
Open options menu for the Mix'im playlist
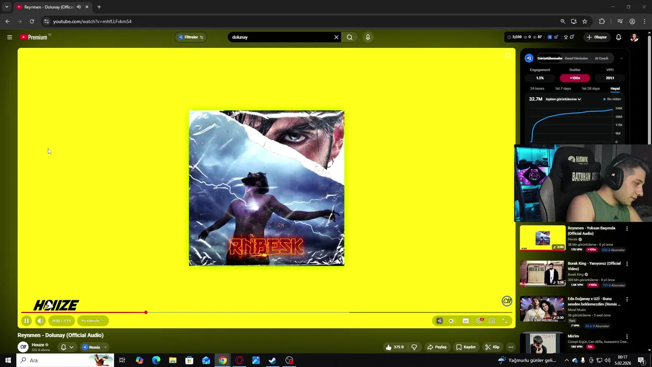(627, 337)
